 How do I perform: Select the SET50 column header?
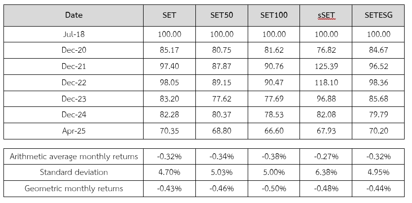coord(222,15)
